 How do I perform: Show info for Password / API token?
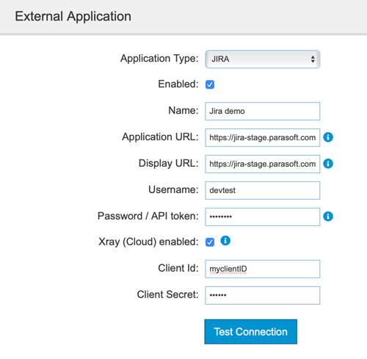328,217
